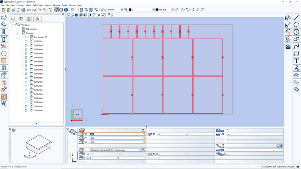Toggle the INCH checkbox

click(228, 130)
